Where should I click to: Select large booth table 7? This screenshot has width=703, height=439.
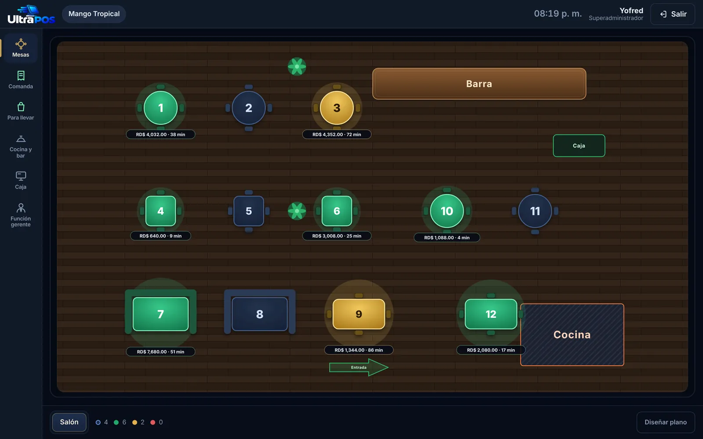tap(161, 314)
